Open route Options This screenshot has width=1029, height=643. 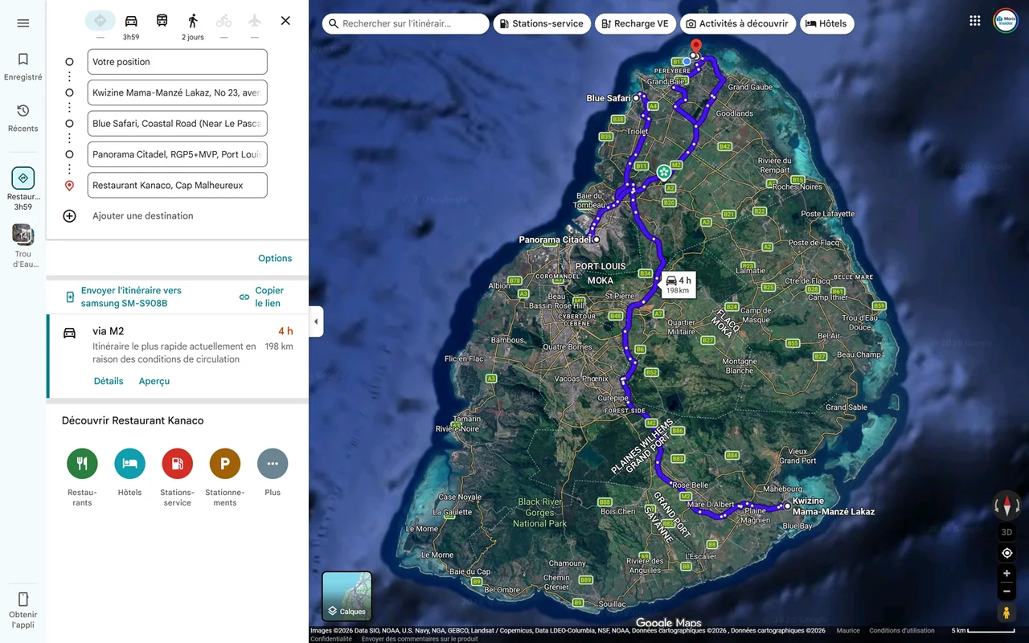pos(275,258)
